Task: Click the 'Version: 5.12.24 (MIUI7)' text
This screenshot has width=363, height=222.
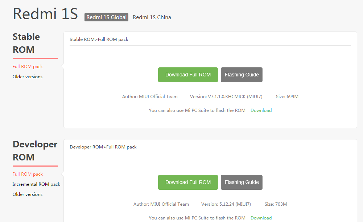Action: (x=226, y=204)
